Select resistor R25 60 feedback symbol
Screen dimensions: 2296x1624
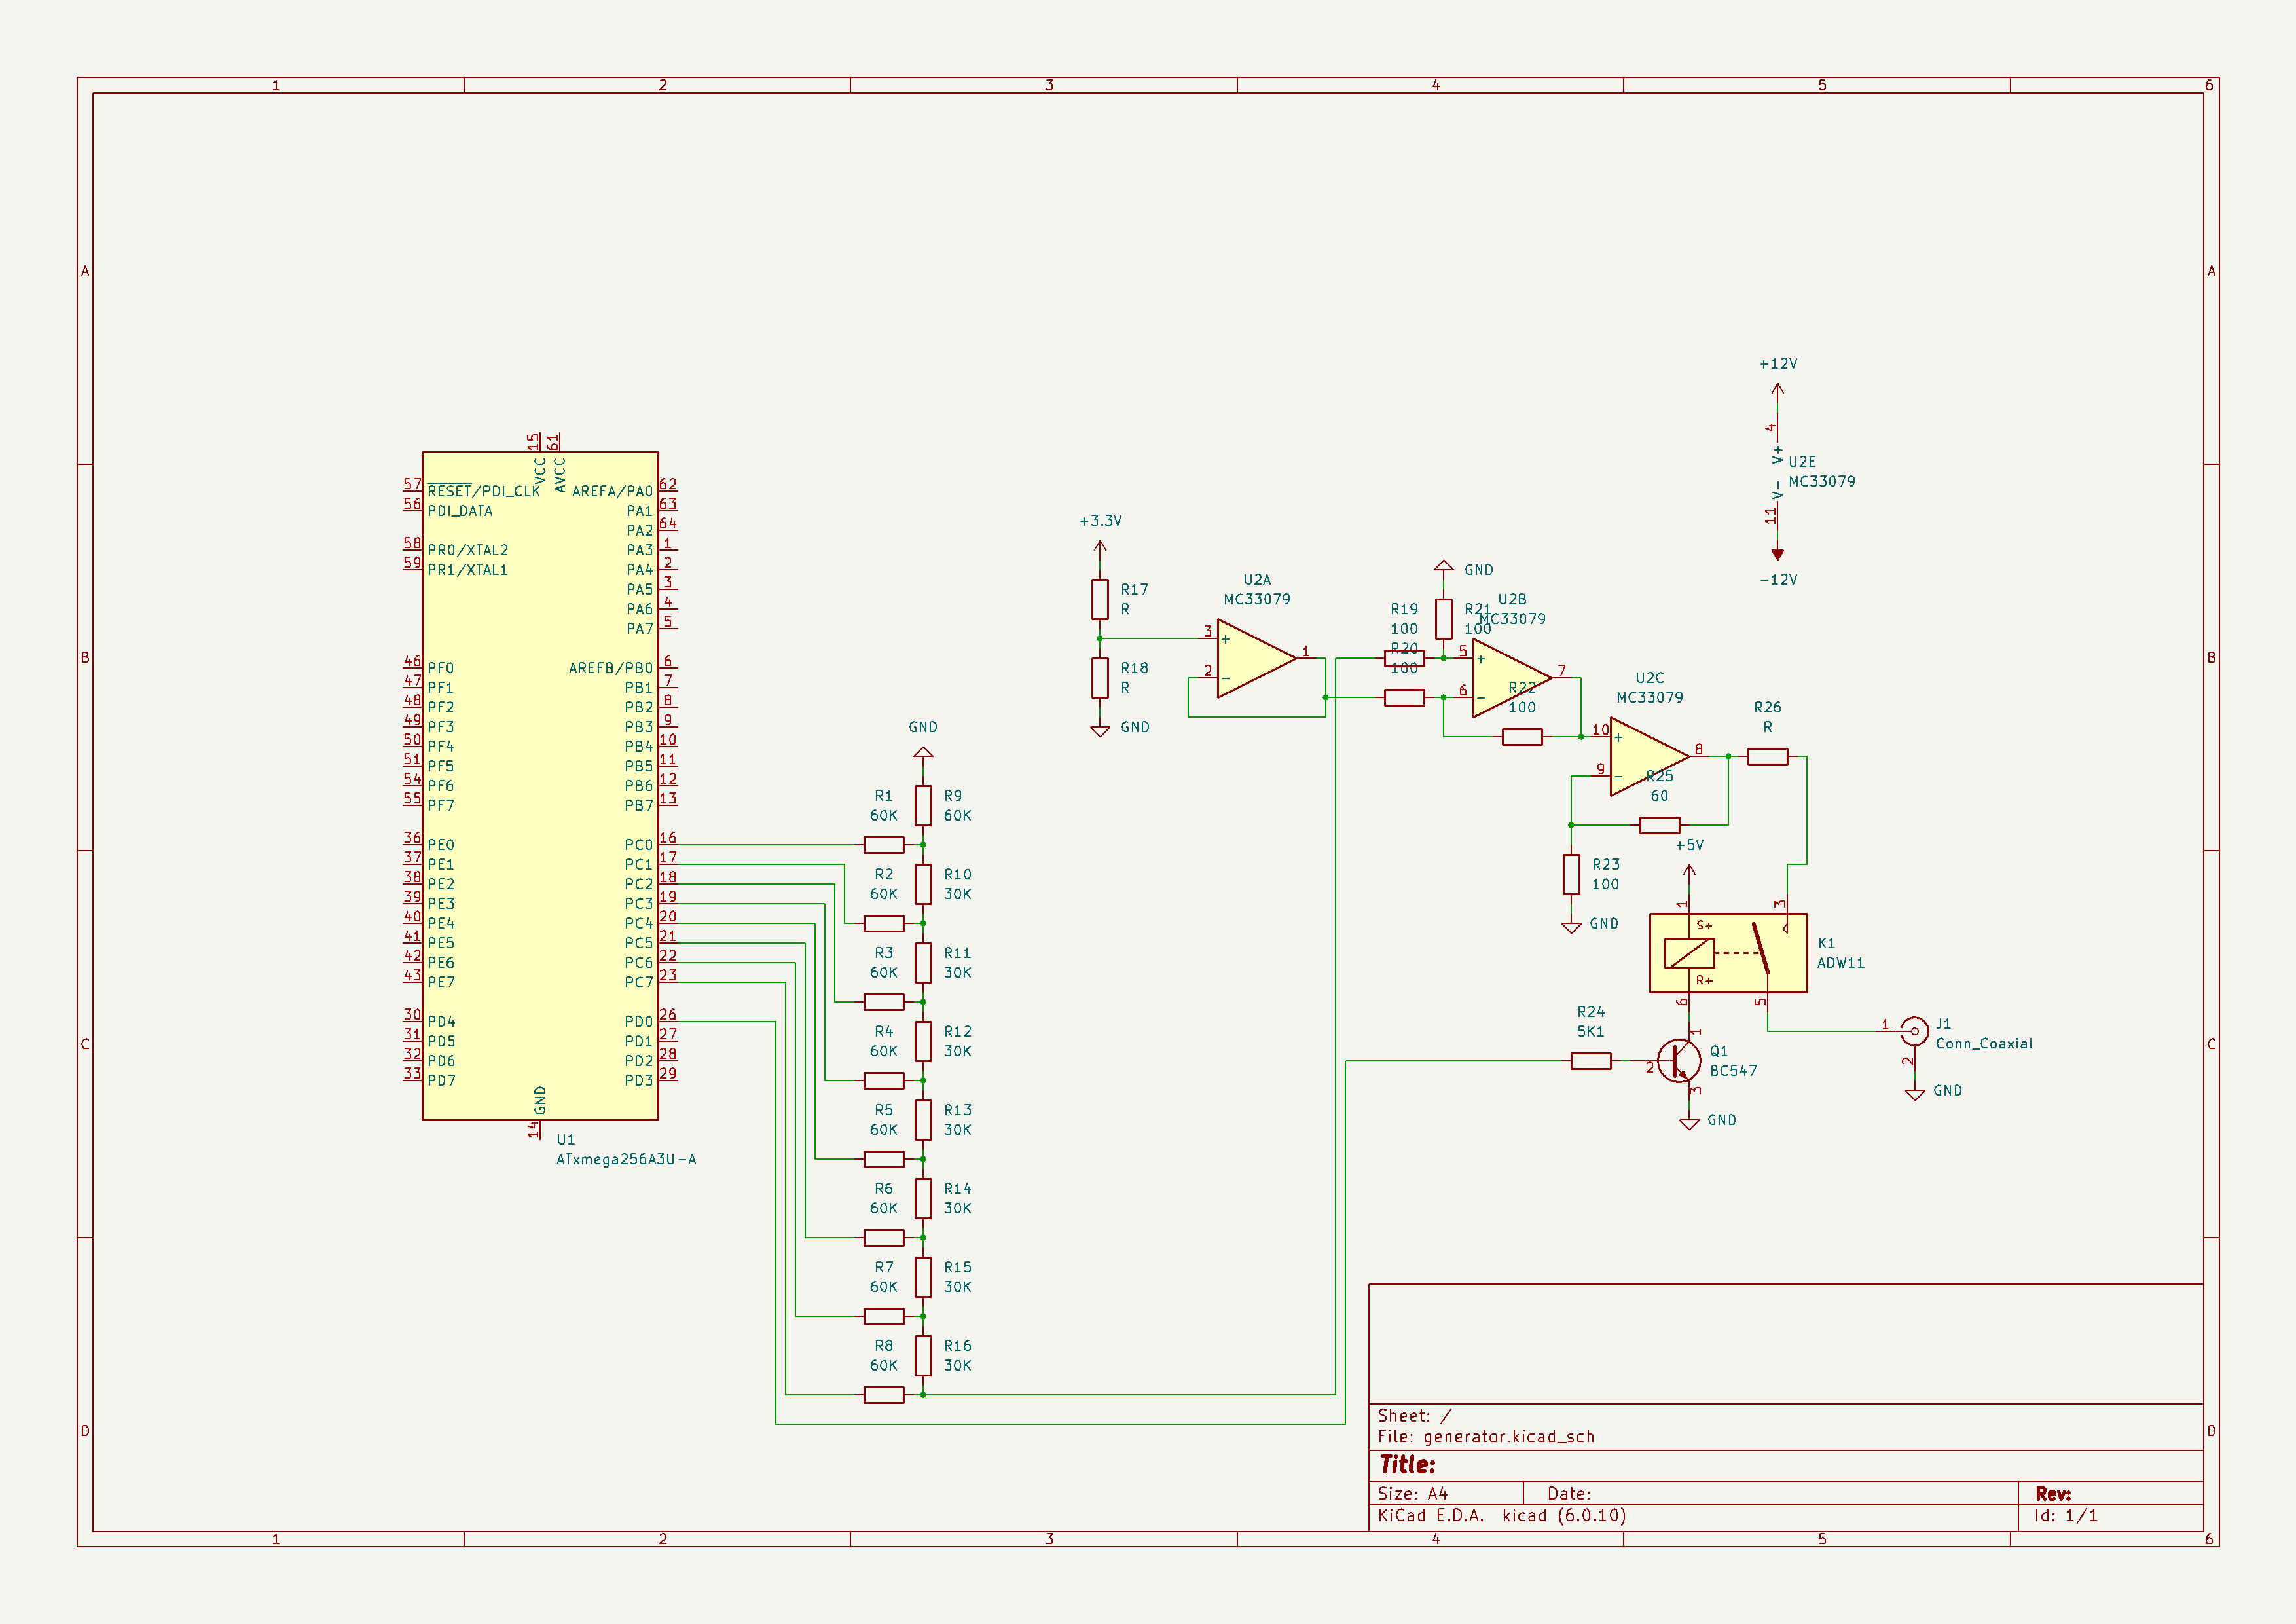click(x=1660, y=825)
